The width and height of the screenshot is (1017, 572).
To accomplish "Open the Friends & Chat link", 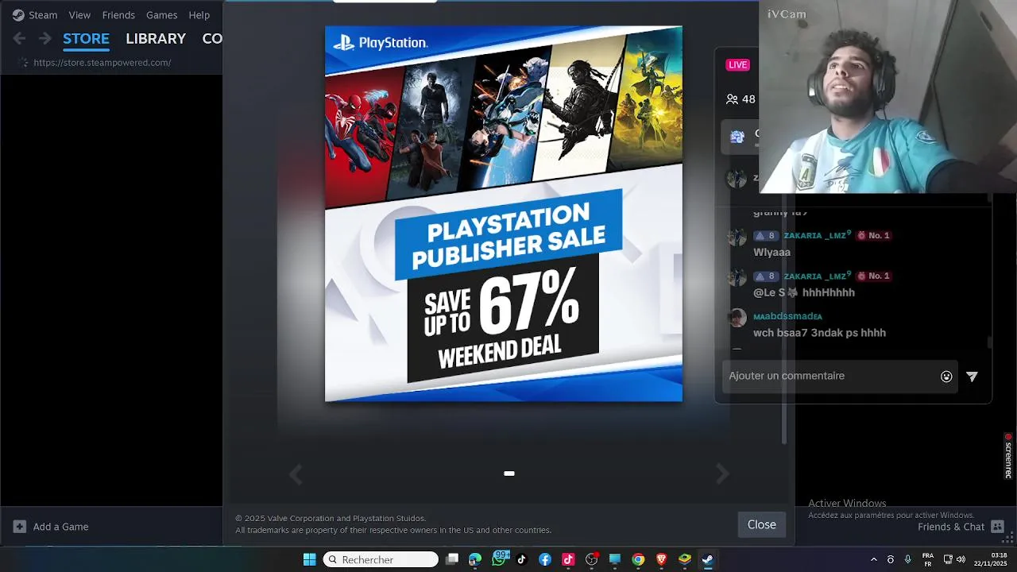I will point(951,527).
